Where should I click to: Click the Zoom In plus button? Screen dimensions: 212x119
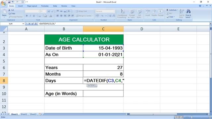210,117
